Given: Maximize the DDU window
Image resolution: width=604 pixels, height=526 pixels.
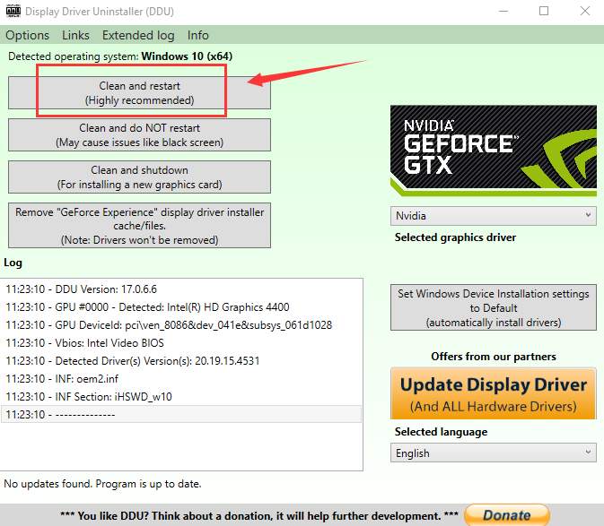Looking at the screenshot, I should [544, 11].
